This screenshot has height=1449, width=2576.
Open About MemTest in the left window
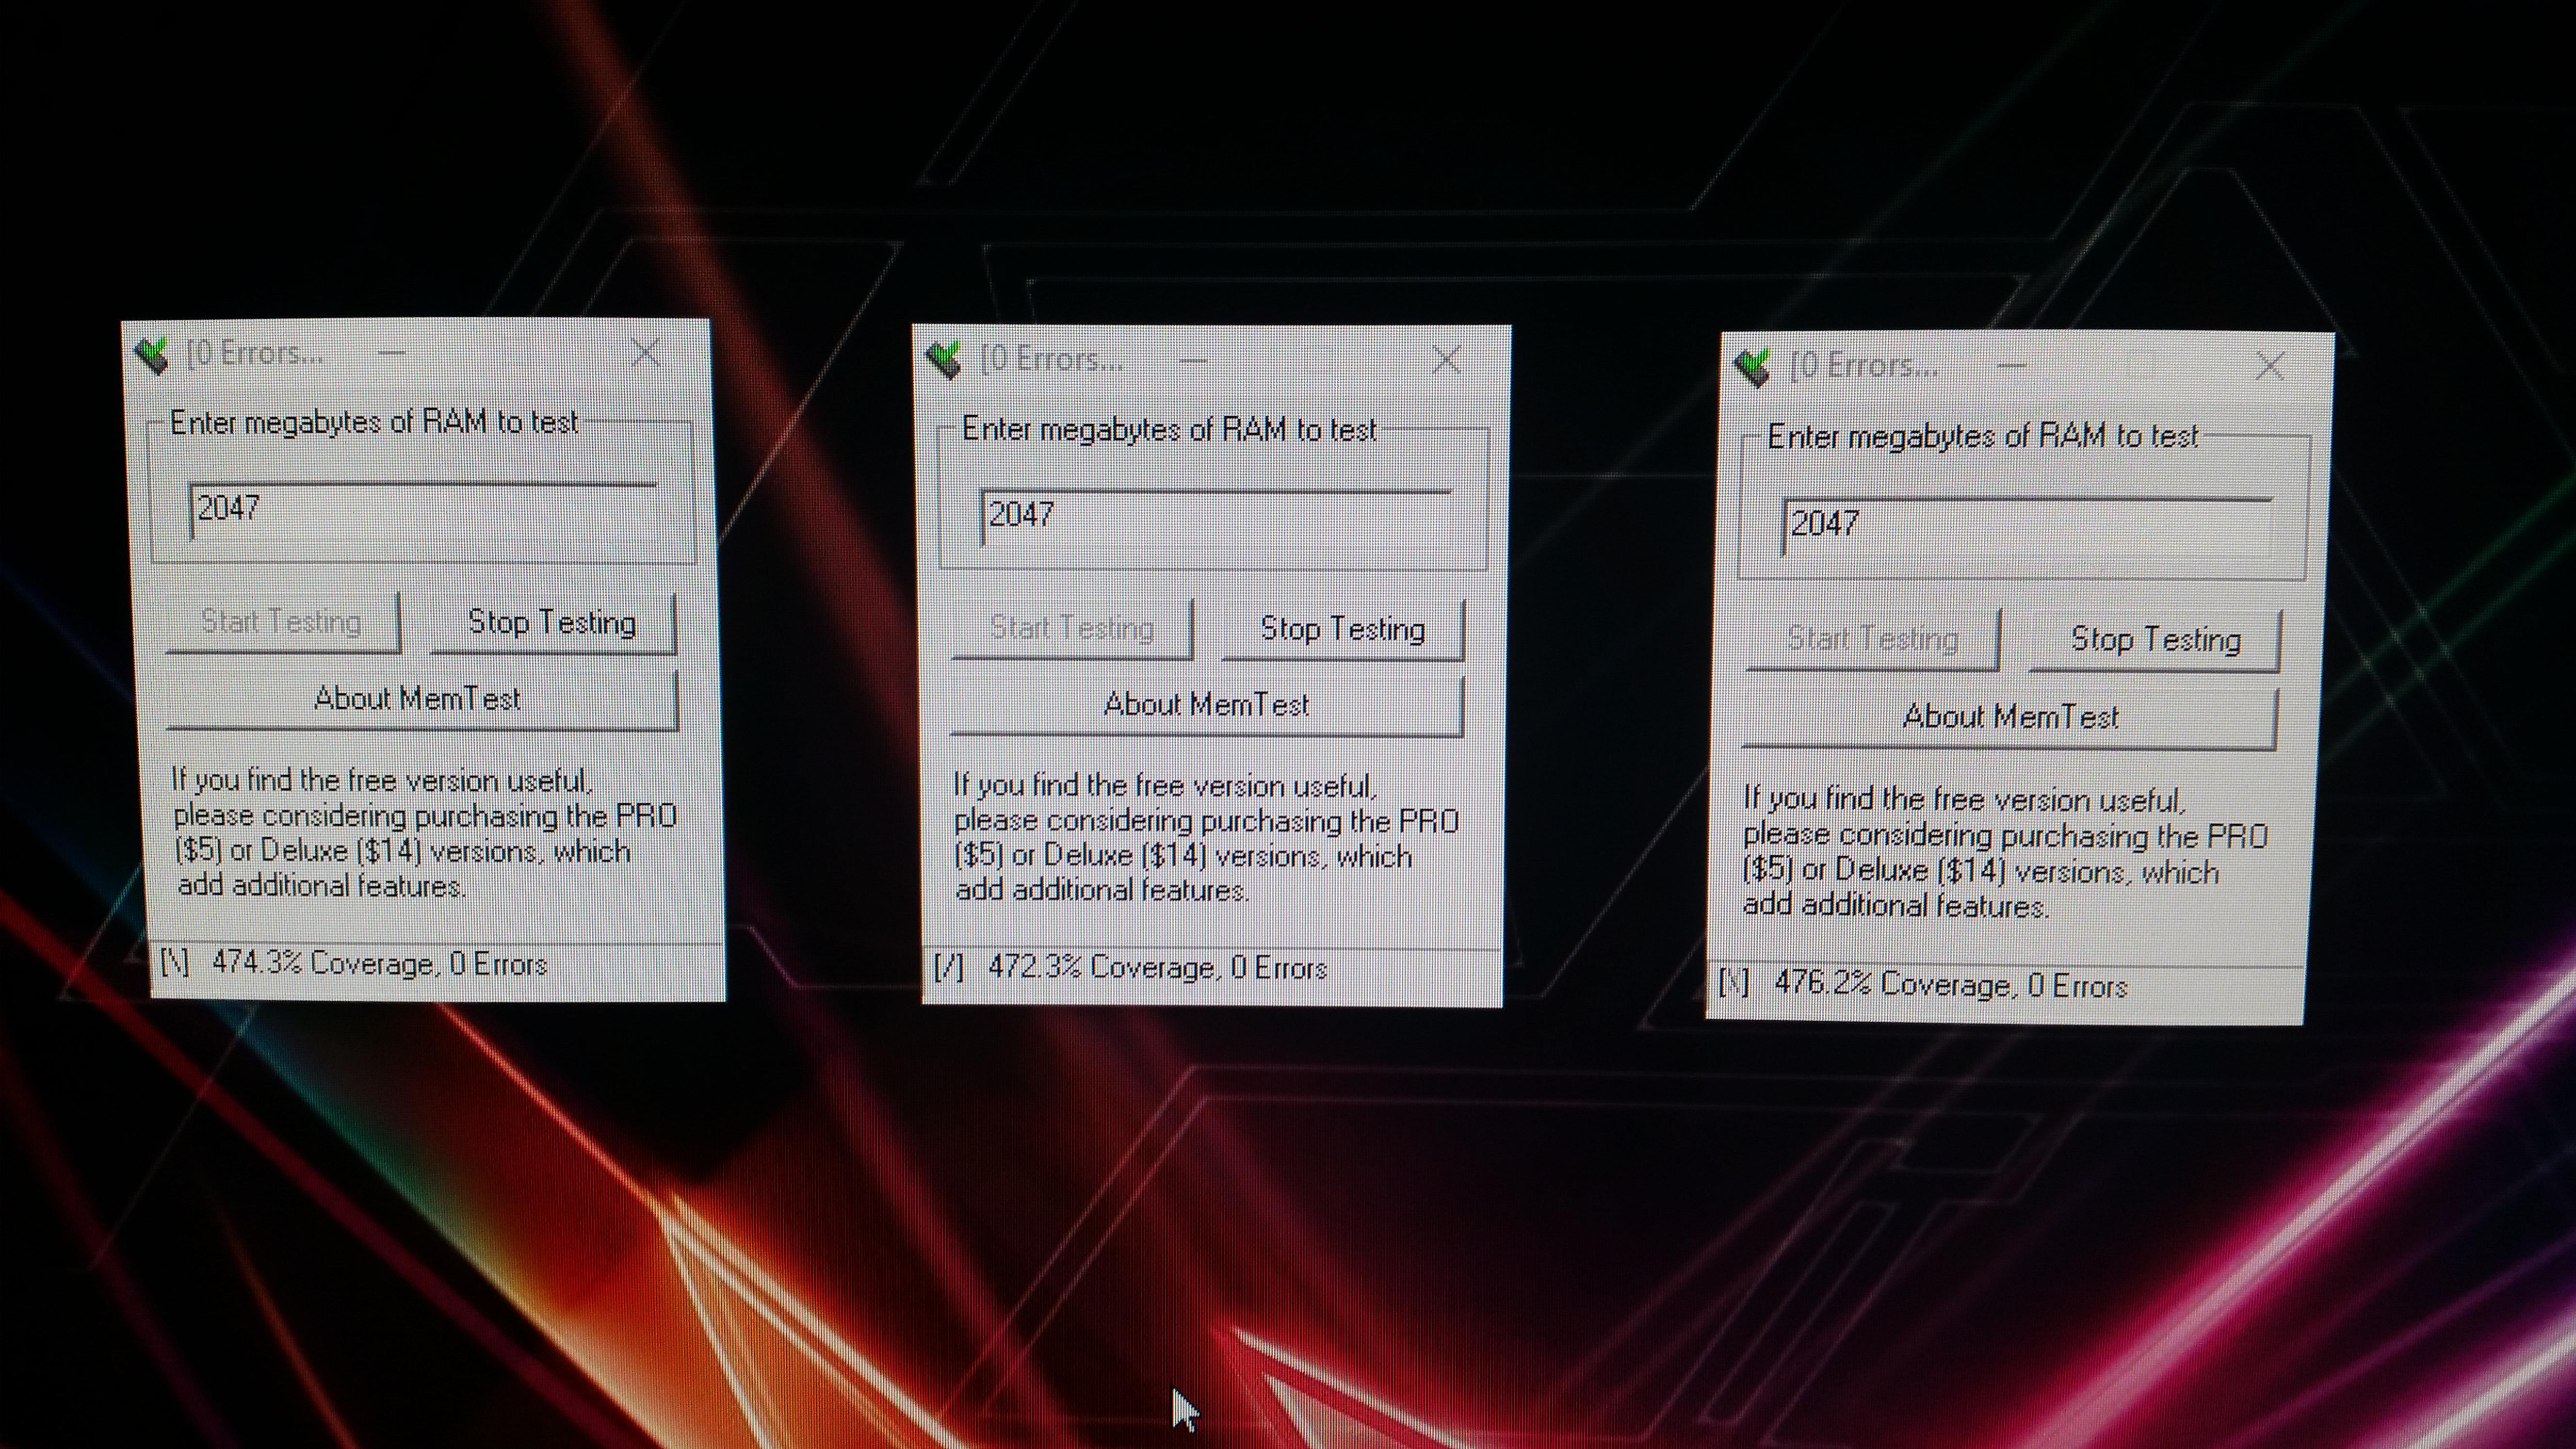[x=420, y=699]
